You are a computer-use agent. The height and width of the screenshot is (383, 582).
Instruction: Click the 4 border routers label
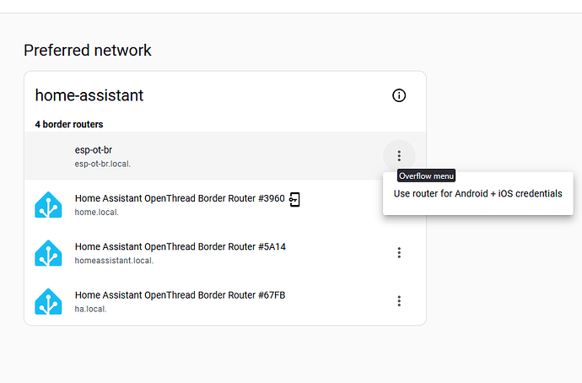pos(69,124)
